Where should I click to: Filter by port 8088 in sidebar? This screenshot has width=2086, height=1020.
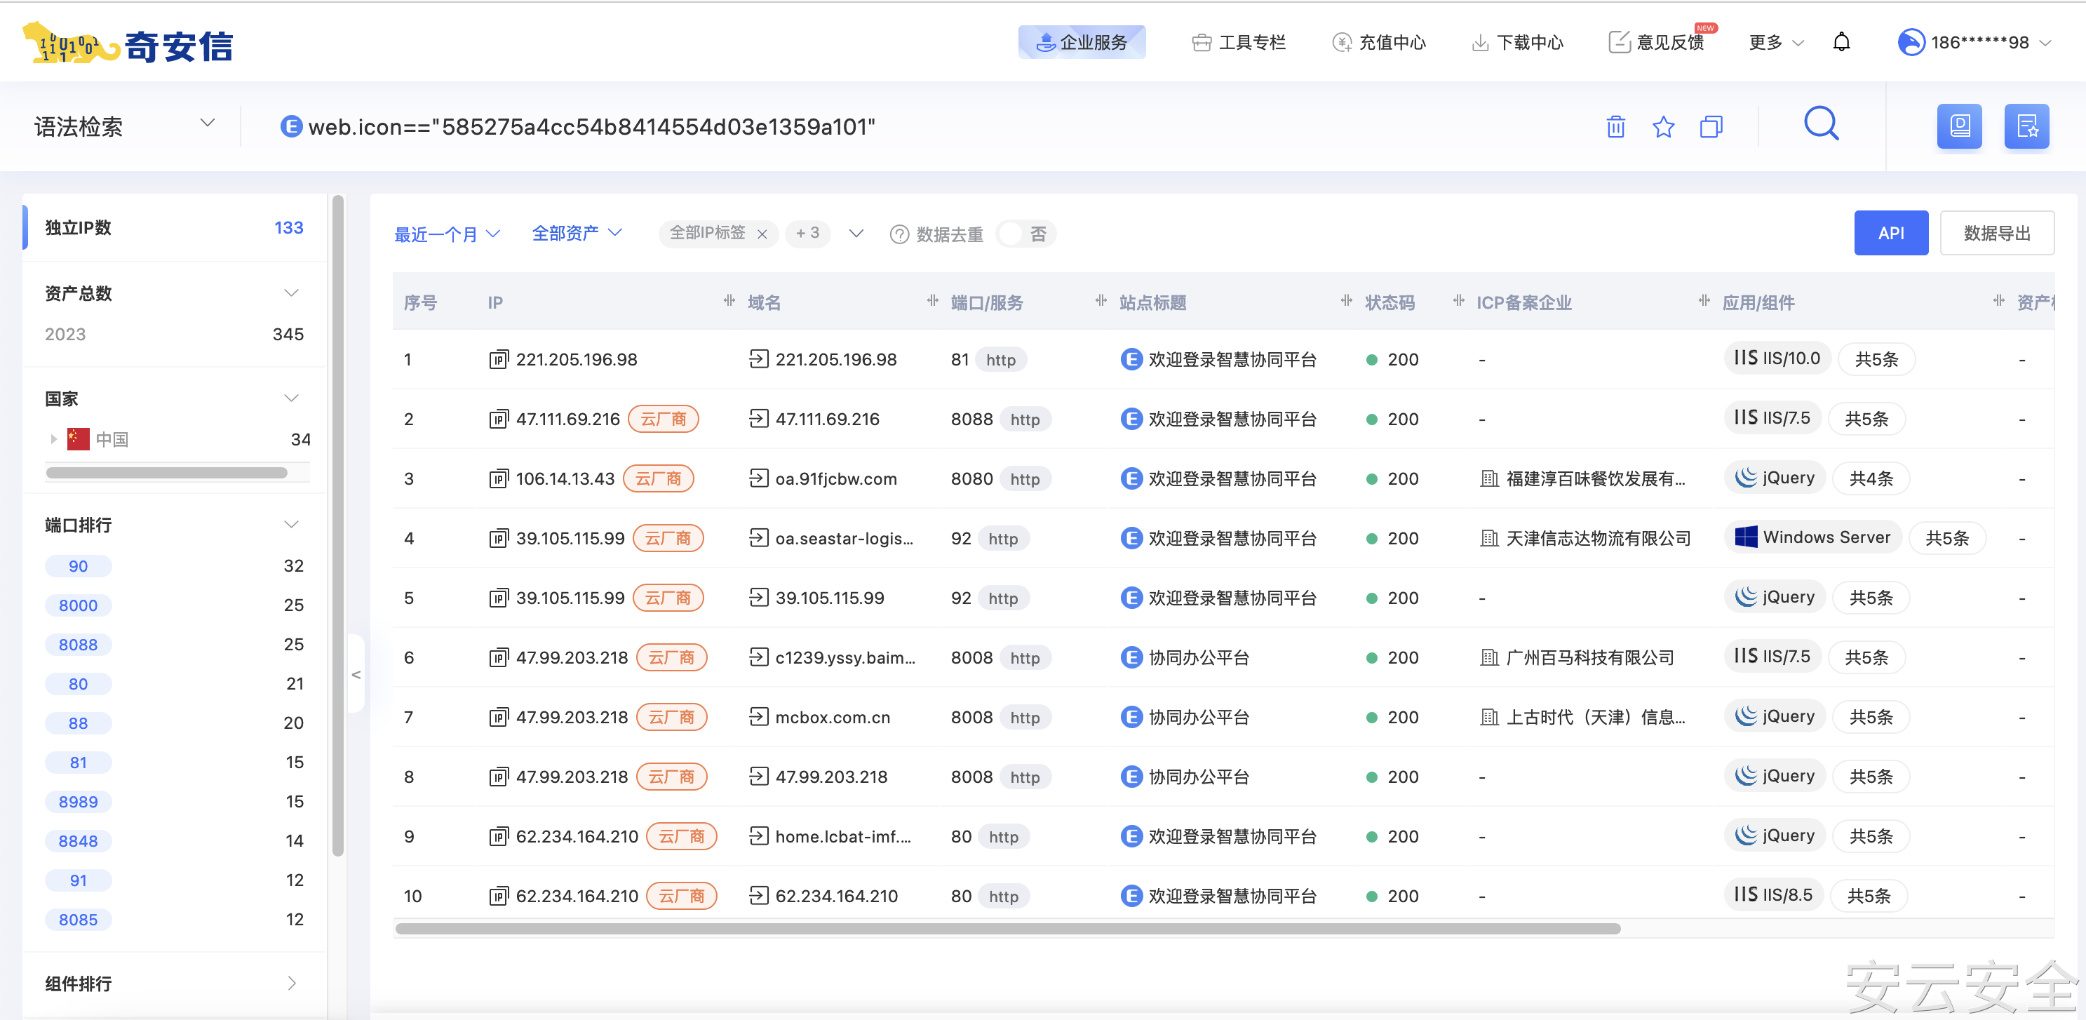point(78,644)
